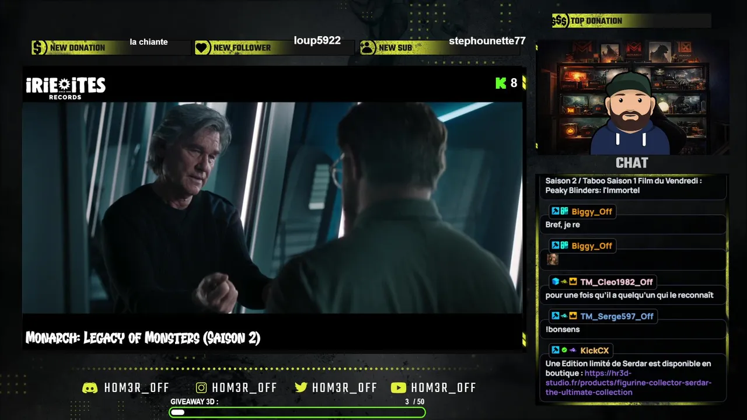Click the Irie Ites Records logo
Image resolution: width=747 pixels, height=420 pixels.
click(65, 88)
